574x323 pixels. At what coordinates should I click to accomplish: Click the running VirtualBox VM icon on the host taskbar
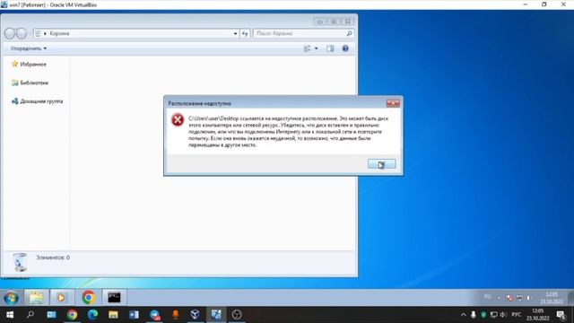tap(216, 315)
